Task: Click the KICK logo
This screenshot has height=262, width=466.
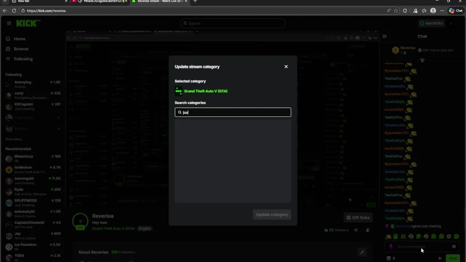Action: 28,23
